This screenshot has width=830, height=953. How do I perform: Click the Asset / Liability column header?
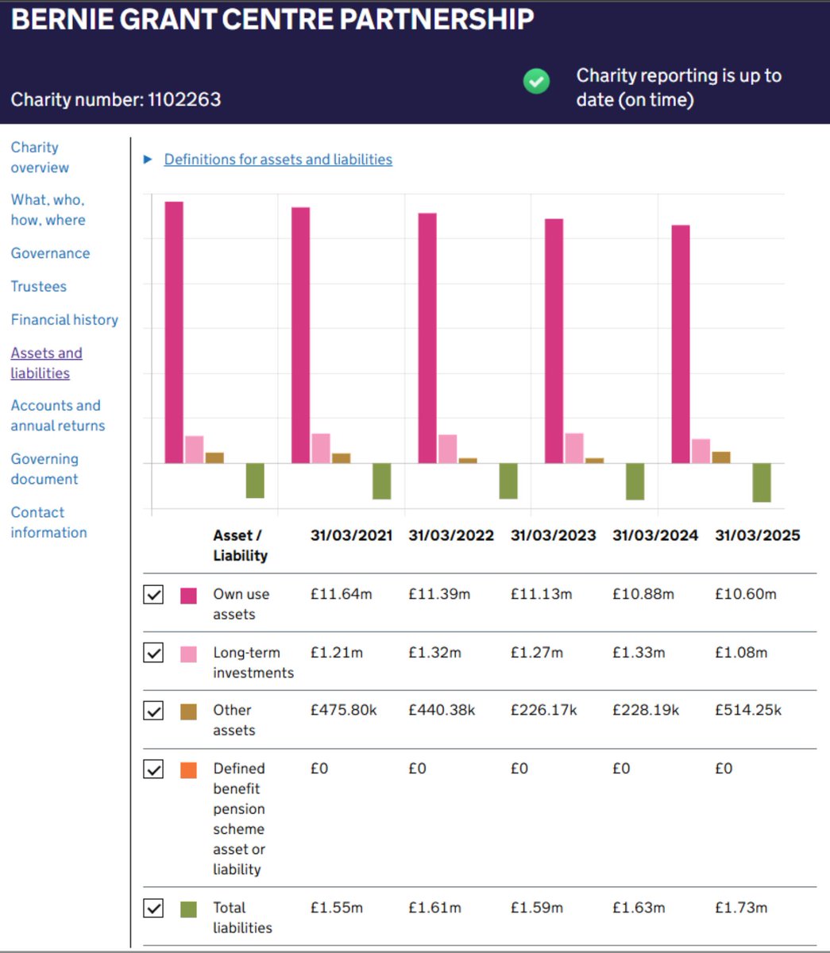click(240, 546)
